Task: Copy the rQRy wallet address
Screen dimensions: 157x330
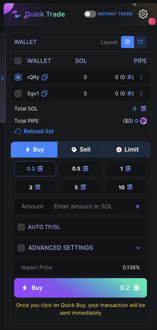Action: (44, 77)
